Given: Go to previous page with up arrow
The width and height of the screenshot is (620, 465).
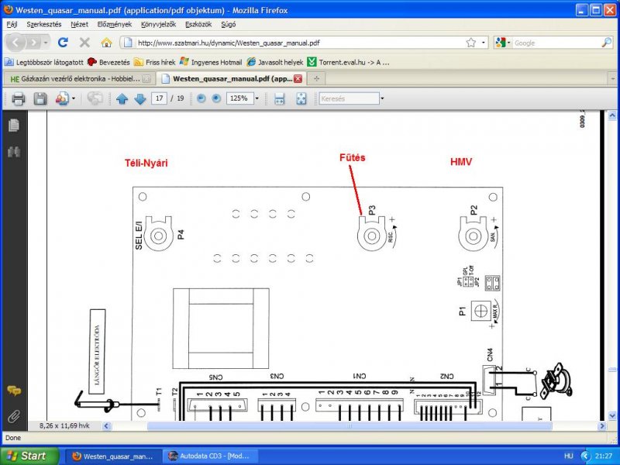Looking at the screenshot, I should click(x=122, y=98).
